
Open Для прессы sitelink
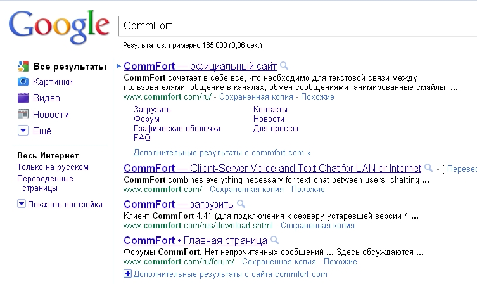(276, 129)
